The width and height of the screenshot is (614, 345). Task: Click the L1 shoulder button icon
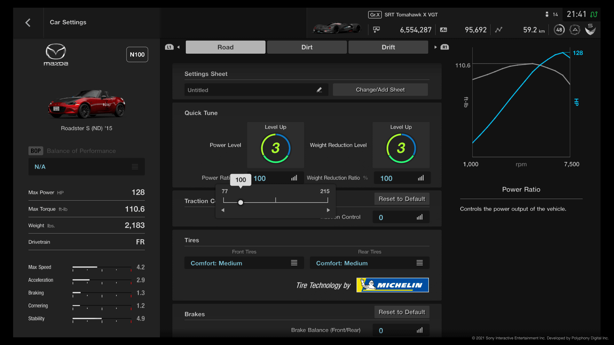point(169,47)
